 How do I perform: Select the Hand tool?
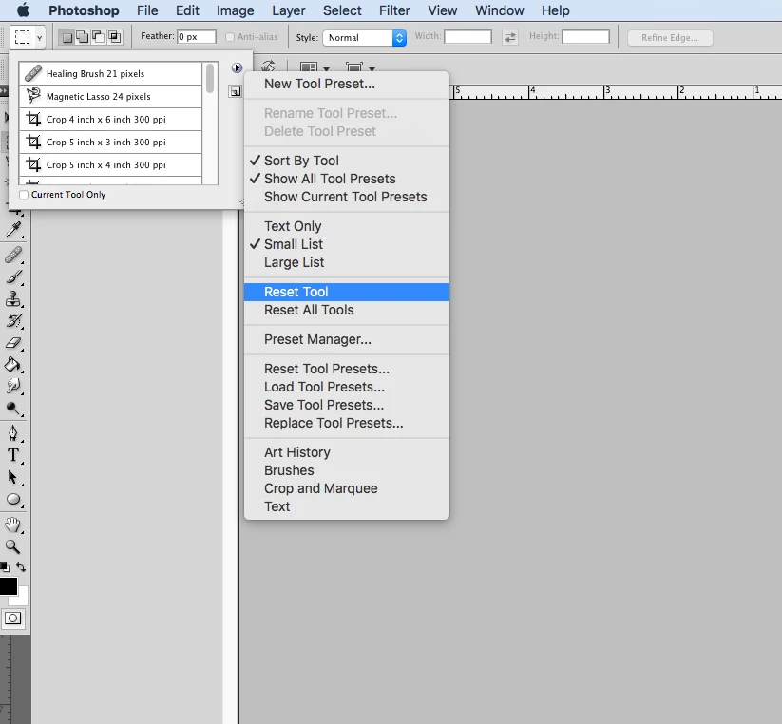click(13, 524)
